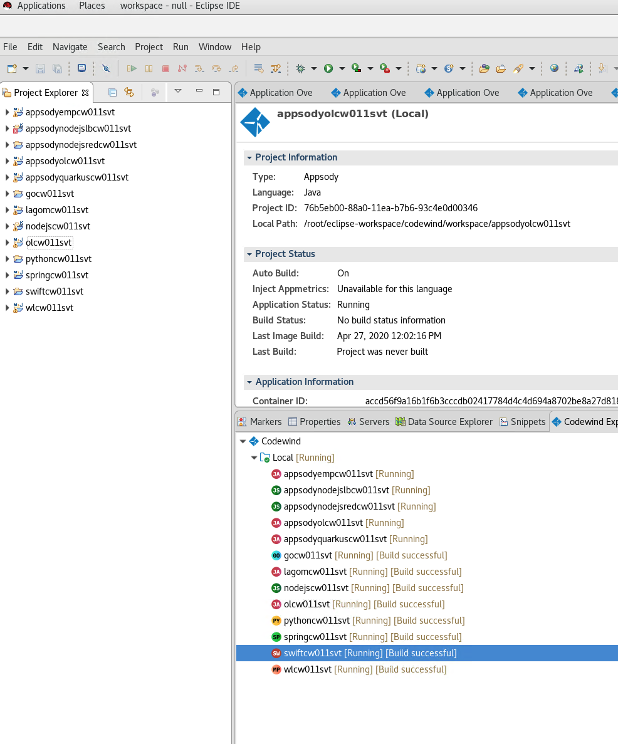Image resolution: width=618 pixels, height=744 pixels.
Task: Step return from the current method
Action: pos(234,69)
